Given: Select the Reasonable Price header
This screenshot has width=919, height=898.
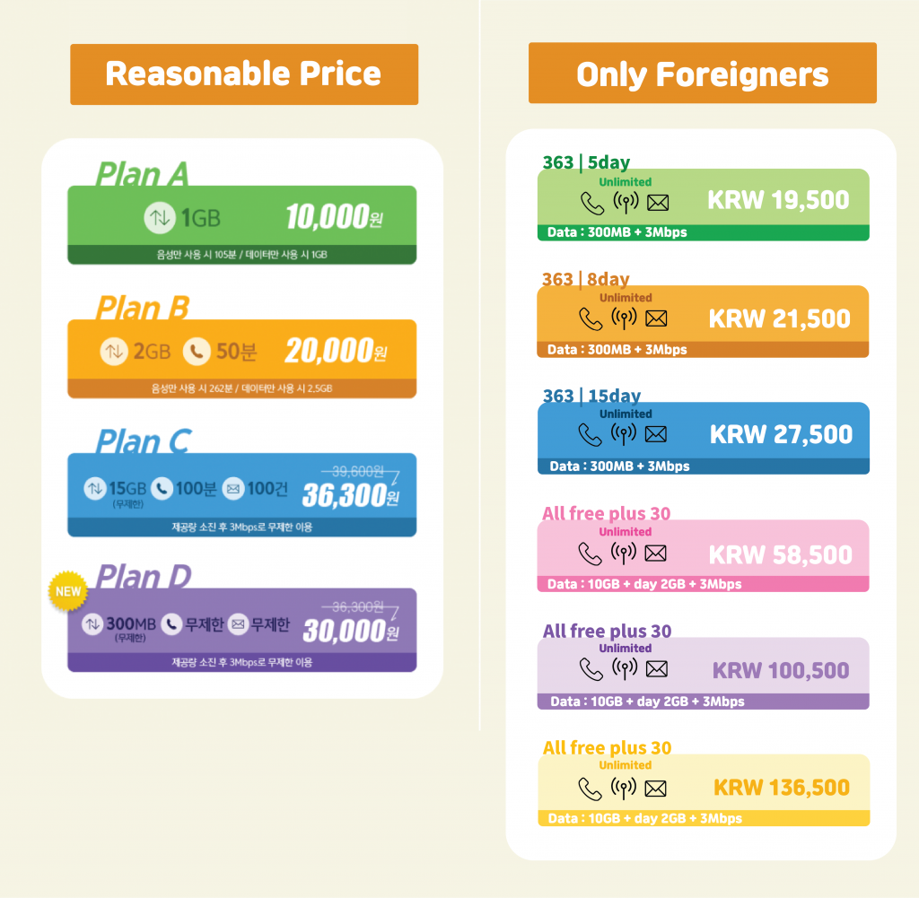Looking at the screenshot, I should (x=244, y=74).
